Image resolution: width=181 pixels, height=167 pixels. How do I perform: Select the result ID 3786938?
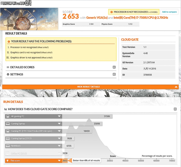(x=148, y=75)
